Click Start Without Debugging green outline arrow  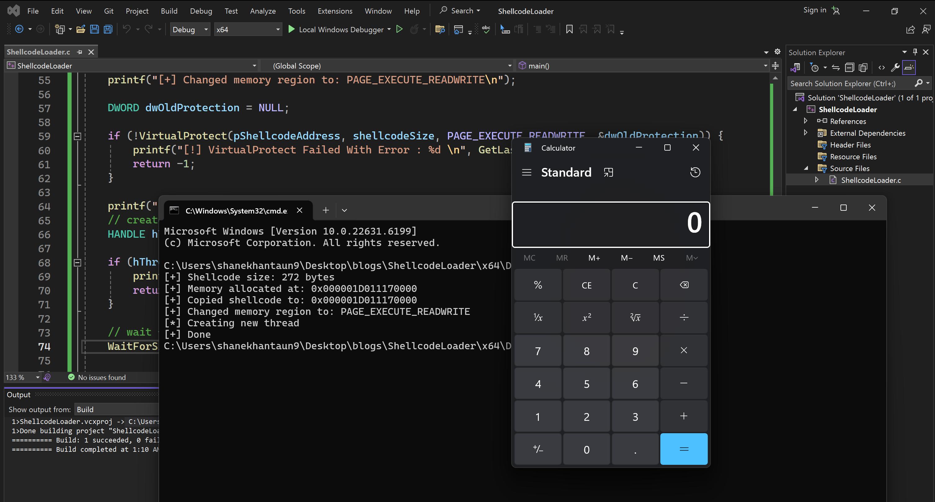click(399, 29)
